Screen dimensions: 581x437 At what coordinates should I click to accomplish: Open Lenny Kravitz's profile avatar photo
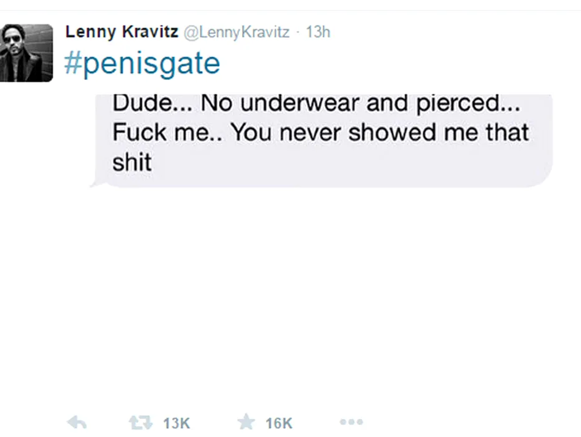click(26, 53)
